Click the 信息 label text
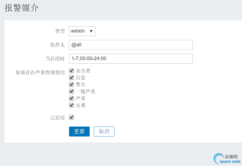This screenshot has height=166, width=242. tap(81, 78)
